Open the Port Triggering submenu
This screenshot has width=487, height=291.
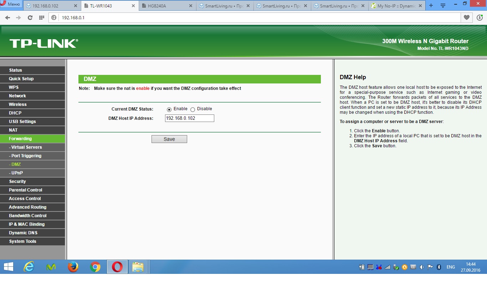32,156
